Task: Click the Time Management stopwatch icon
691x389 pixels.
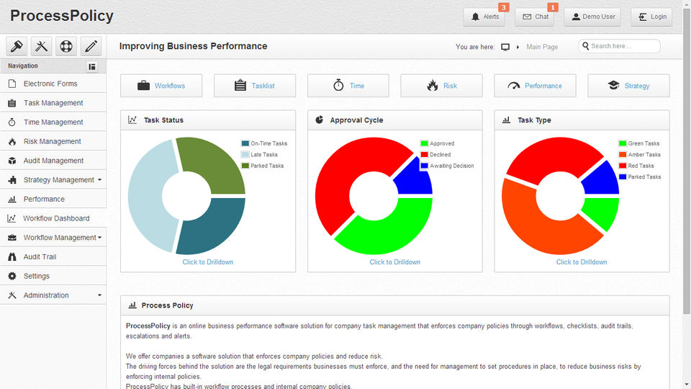Action: point(12,122)
